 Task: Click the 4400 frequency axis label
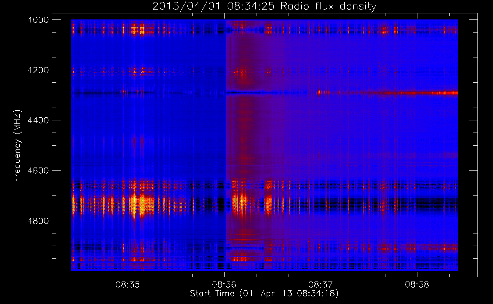38,120
